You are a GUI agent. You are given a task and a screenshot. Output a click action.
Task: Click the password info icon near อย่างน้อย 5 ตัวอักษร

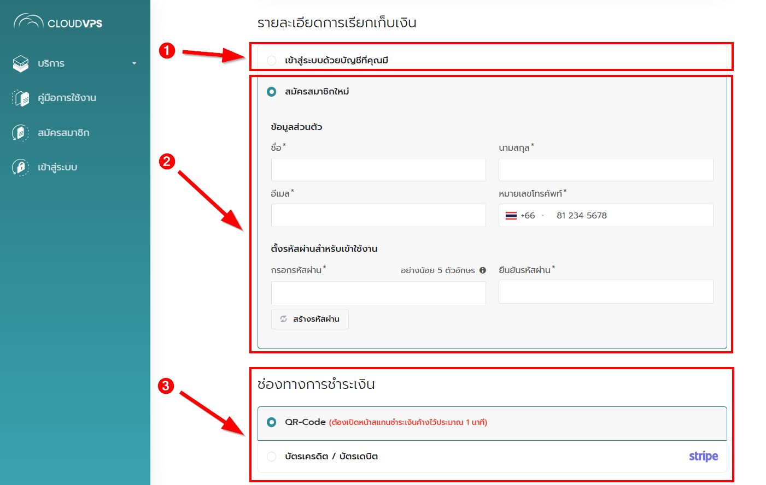(x=483, y=270)
